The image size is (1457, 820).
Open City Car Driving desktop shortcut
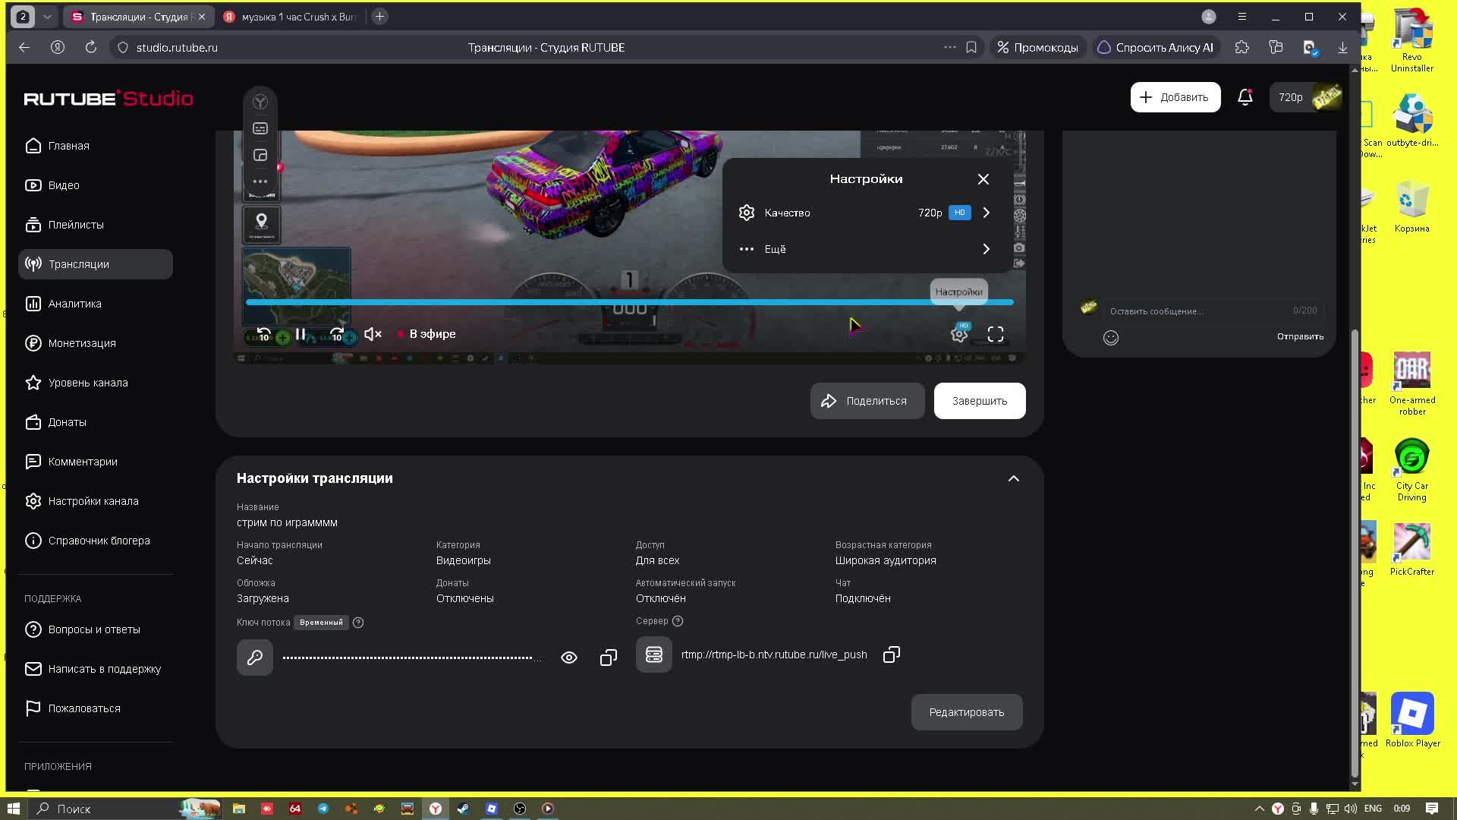(1412, 470)
